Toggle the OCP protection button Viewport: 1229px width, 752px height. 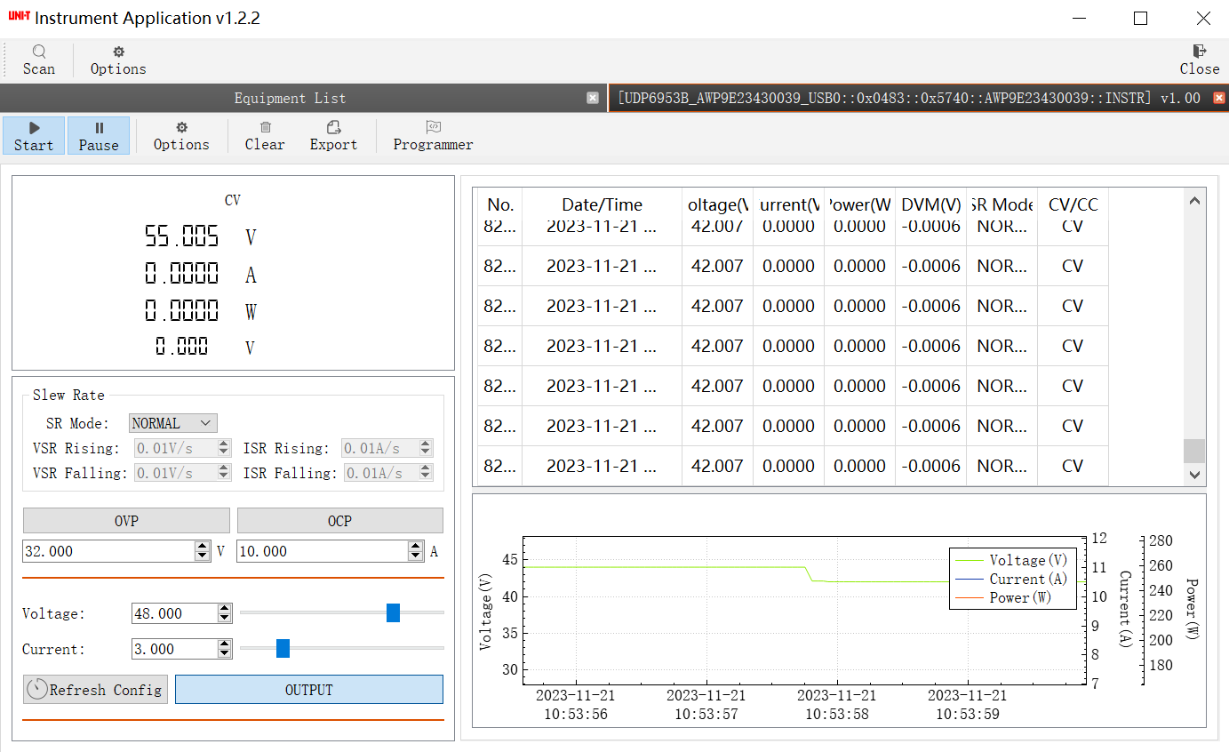(x=339, y=521)
